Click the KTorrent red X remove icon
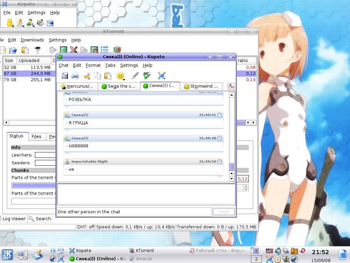This screenshot has width=350, height=263. pos(73,50)
